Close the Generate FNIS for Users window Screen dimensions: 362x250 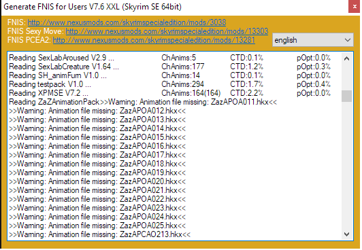355,7
